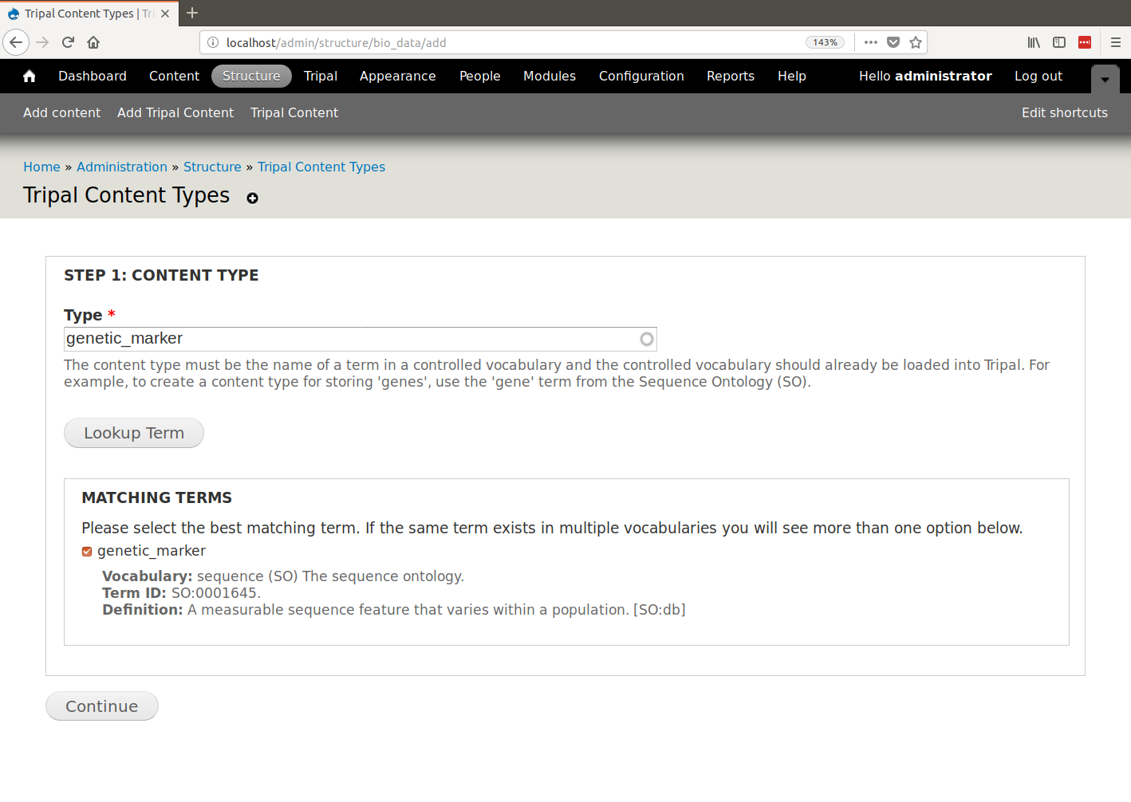Follow the Structure breadcrumb link
Image resolution: width=1131 pixels, height=802 pixels.
212,167
